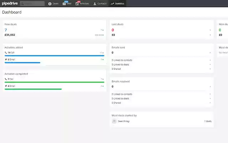Click the Lost deals card title
The height and width of the screenshot is (143, 228).
pos(118,24)
